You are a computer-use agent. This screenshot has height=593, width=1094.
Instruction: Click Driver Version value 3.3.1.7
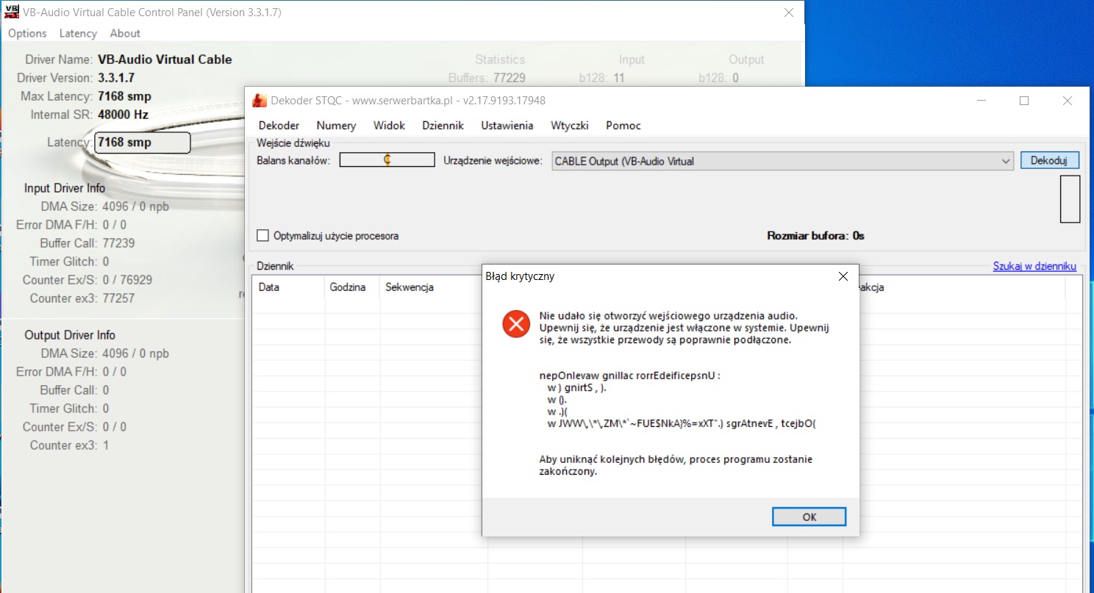click(x=116, y=78)
